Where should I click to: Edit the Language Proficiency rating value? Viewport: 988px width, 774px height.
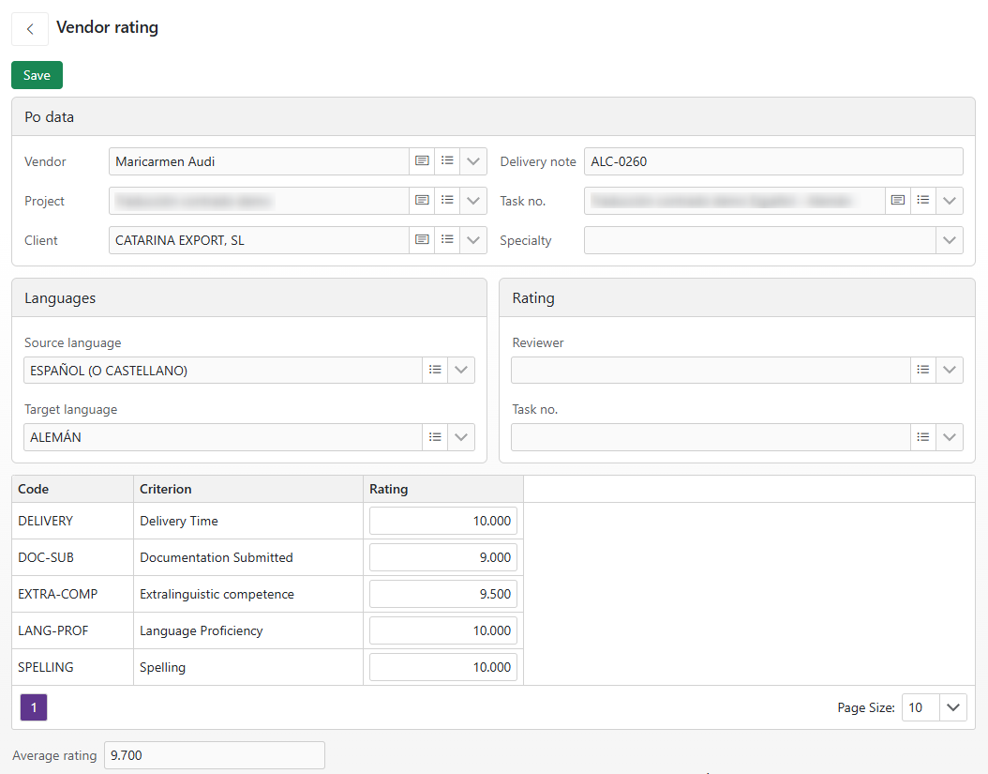tap(443, 630)
